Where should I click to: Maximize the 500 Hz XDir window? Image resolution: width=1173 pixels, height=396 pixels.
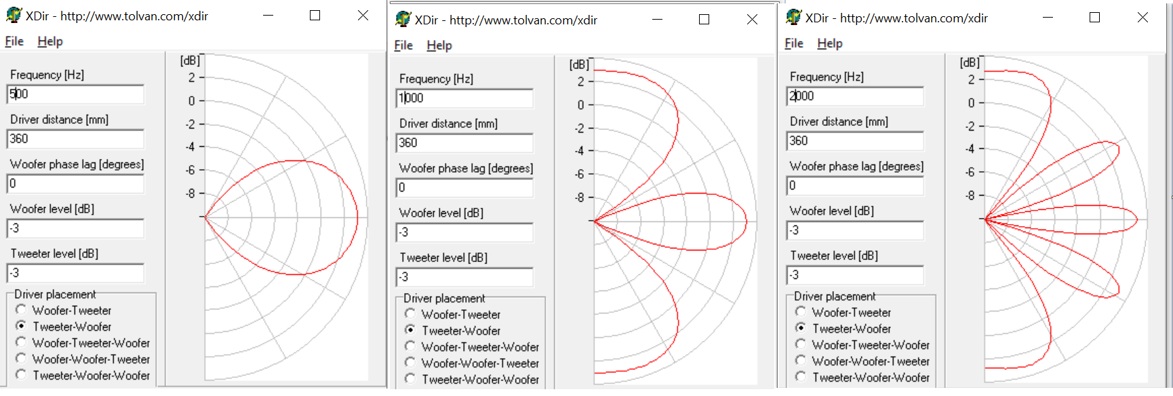click(x=315, y=15)
